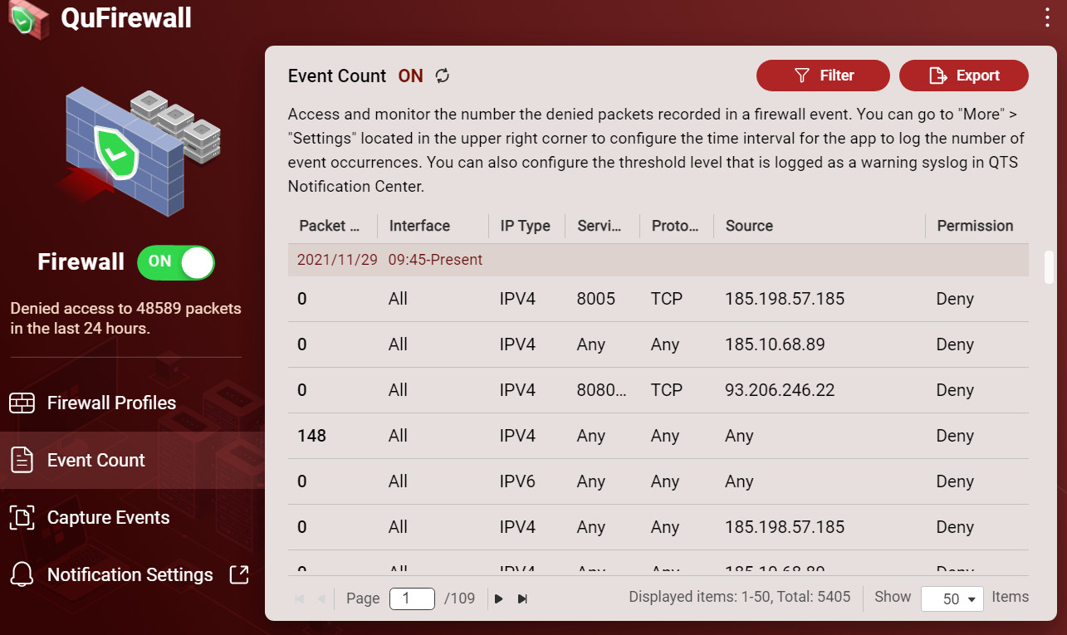Go to the next page arrow
Screen dimensions: 1067x635
[499, 598]
